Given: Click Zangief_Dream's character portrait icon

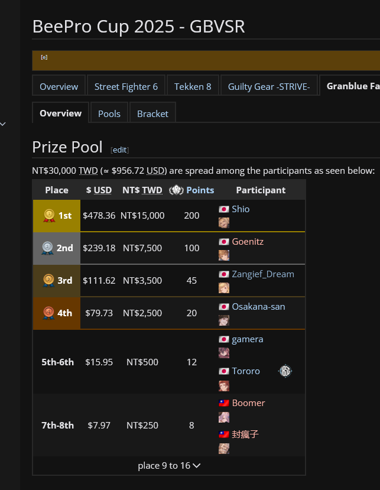Looking at the screenshot, I should click(224, 288).
